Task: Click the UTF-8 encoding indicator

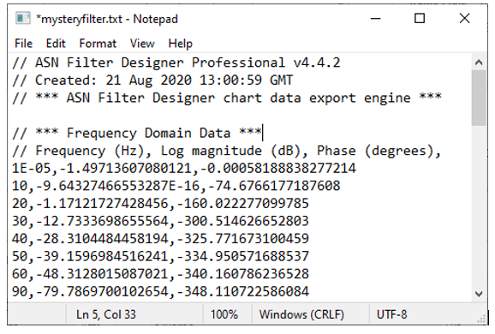Action: (x=391, y=314)
